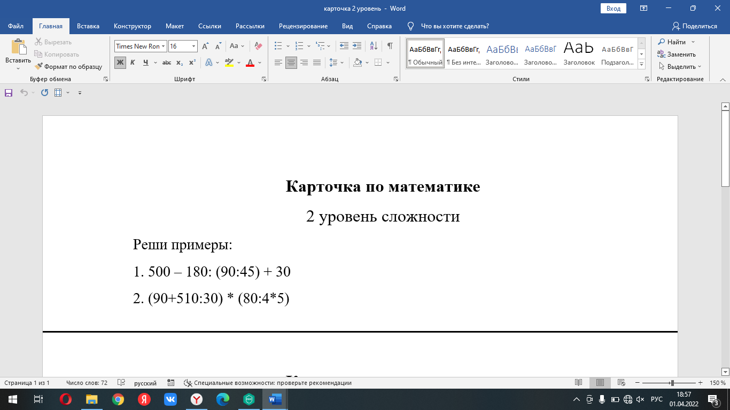Toggle Print Layout view in the status bar

[x=600, y=383]
